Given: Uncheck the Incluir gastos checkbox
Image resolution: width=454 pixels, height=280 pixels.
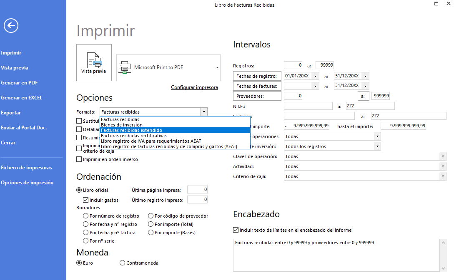Looking at the screenshot, I should point(85,200).
